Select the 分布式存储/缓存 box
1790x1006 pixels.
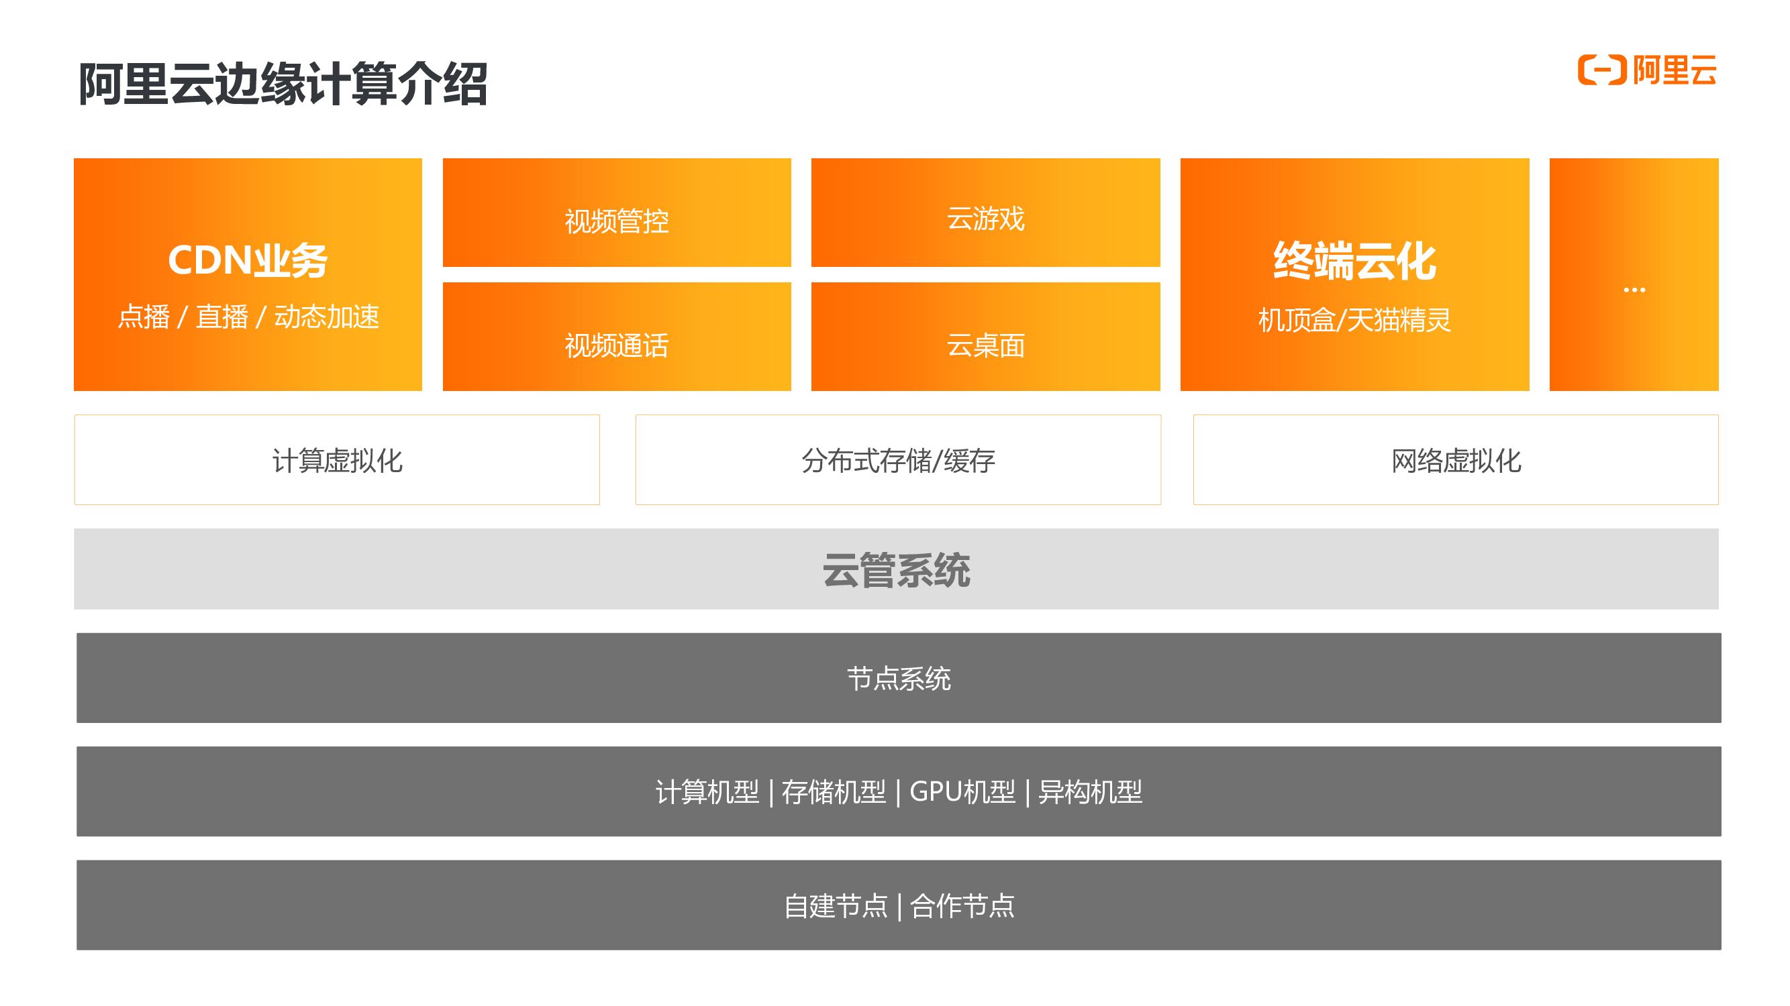point(898,460)
